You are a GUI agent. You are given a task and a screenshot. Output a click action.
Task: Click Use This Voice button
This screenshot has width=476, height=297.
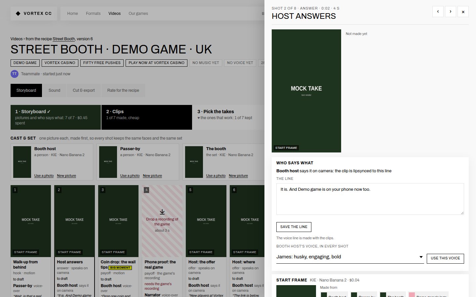pos(445,258)
